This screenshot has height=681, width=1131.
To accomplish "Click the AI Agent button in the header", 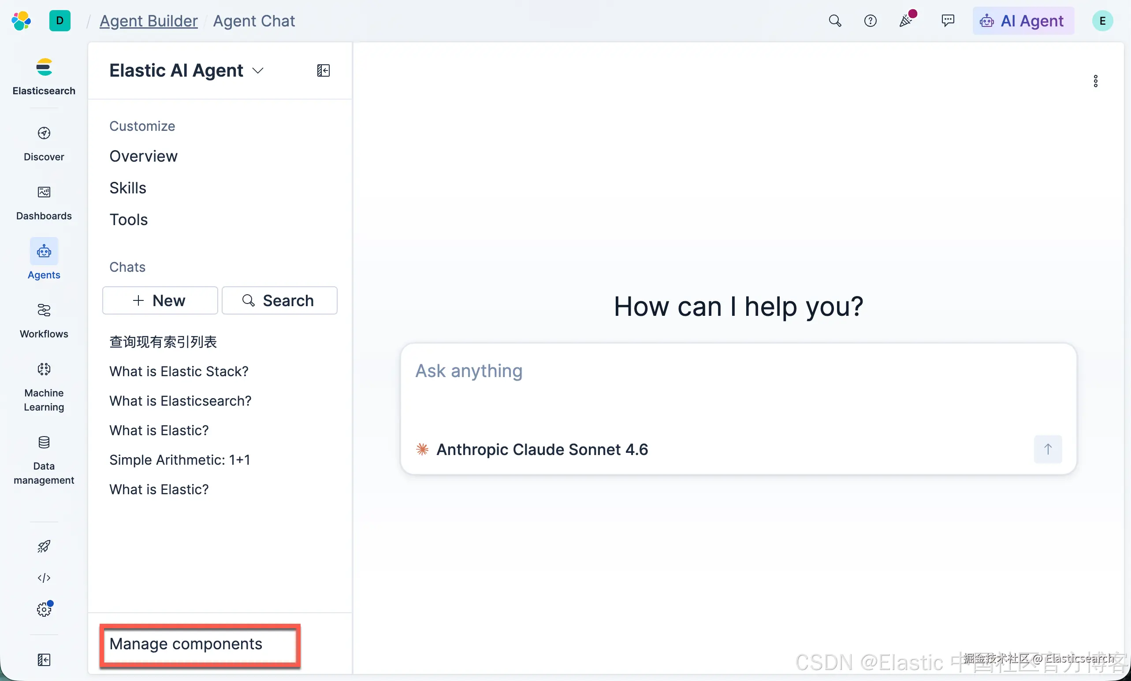I will [x=1023, y=21].
